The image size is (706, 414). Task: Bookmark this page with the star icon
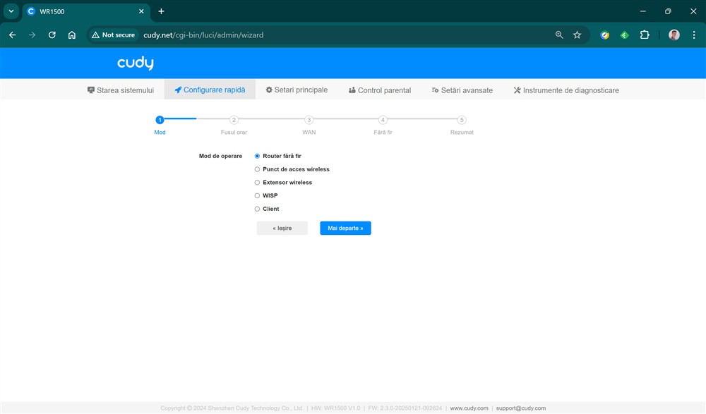click(577, 35)
